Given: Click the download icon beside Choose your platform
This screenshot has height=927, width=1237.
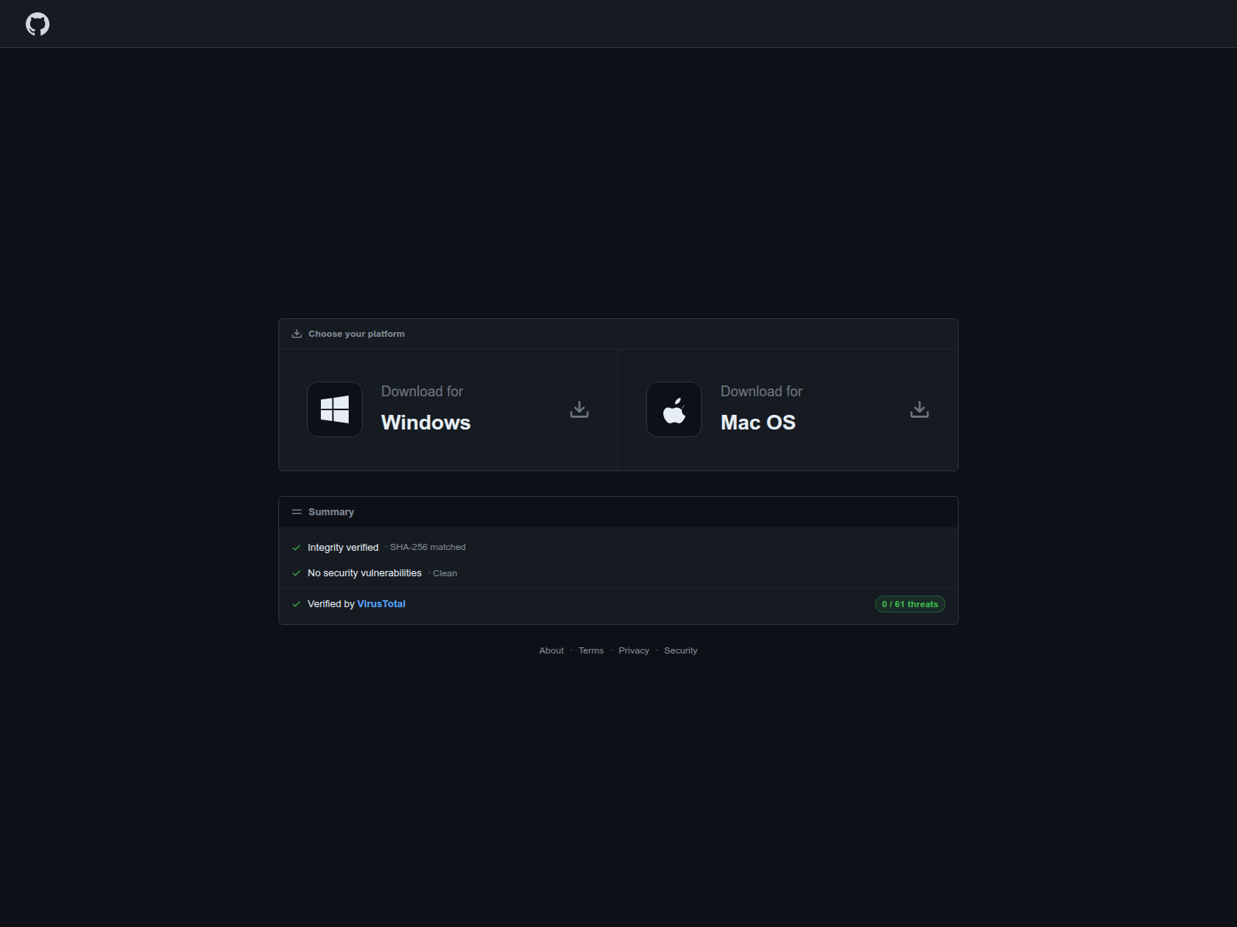Looking at the screenshot, I should click(x=297, y=334).
